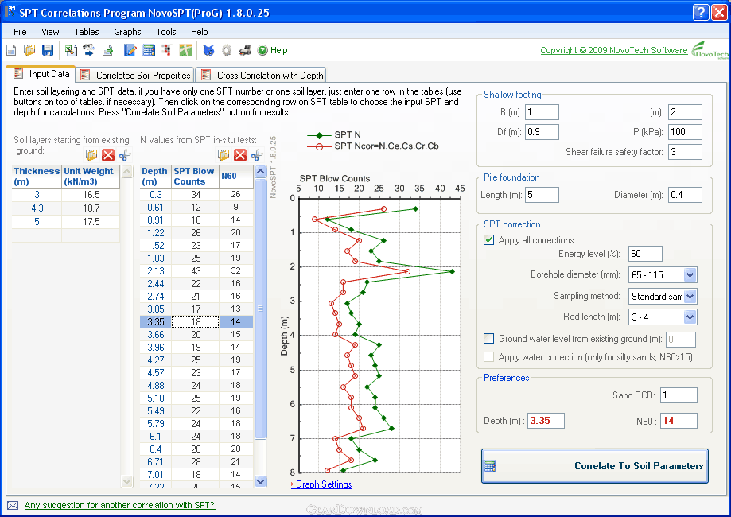
Task: Click soil layer thickness 5 cell
Action: coord(37,221)
